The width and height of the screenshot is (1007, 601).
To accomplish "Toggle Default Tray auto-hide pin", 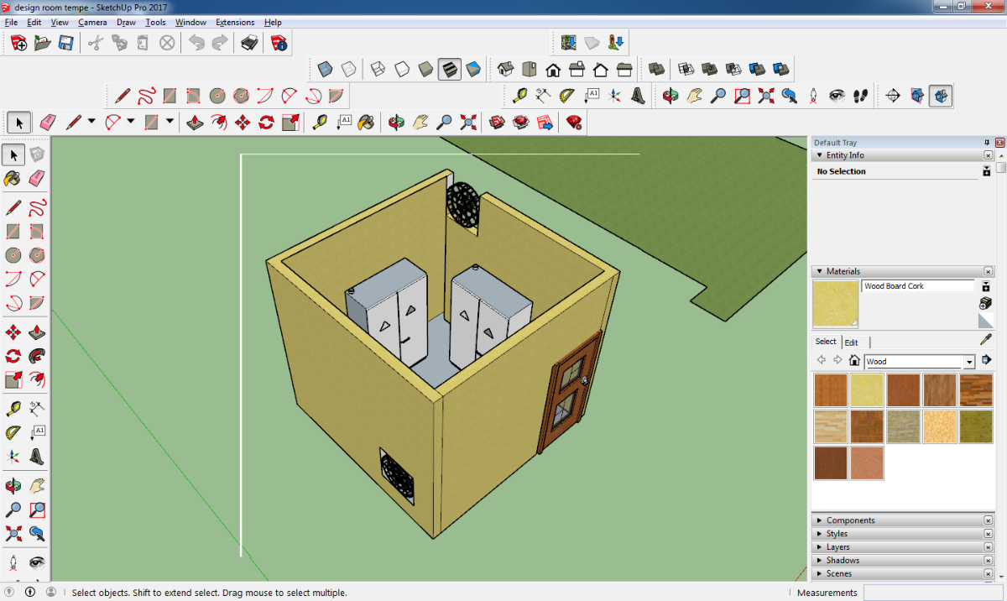I will 987,143.
